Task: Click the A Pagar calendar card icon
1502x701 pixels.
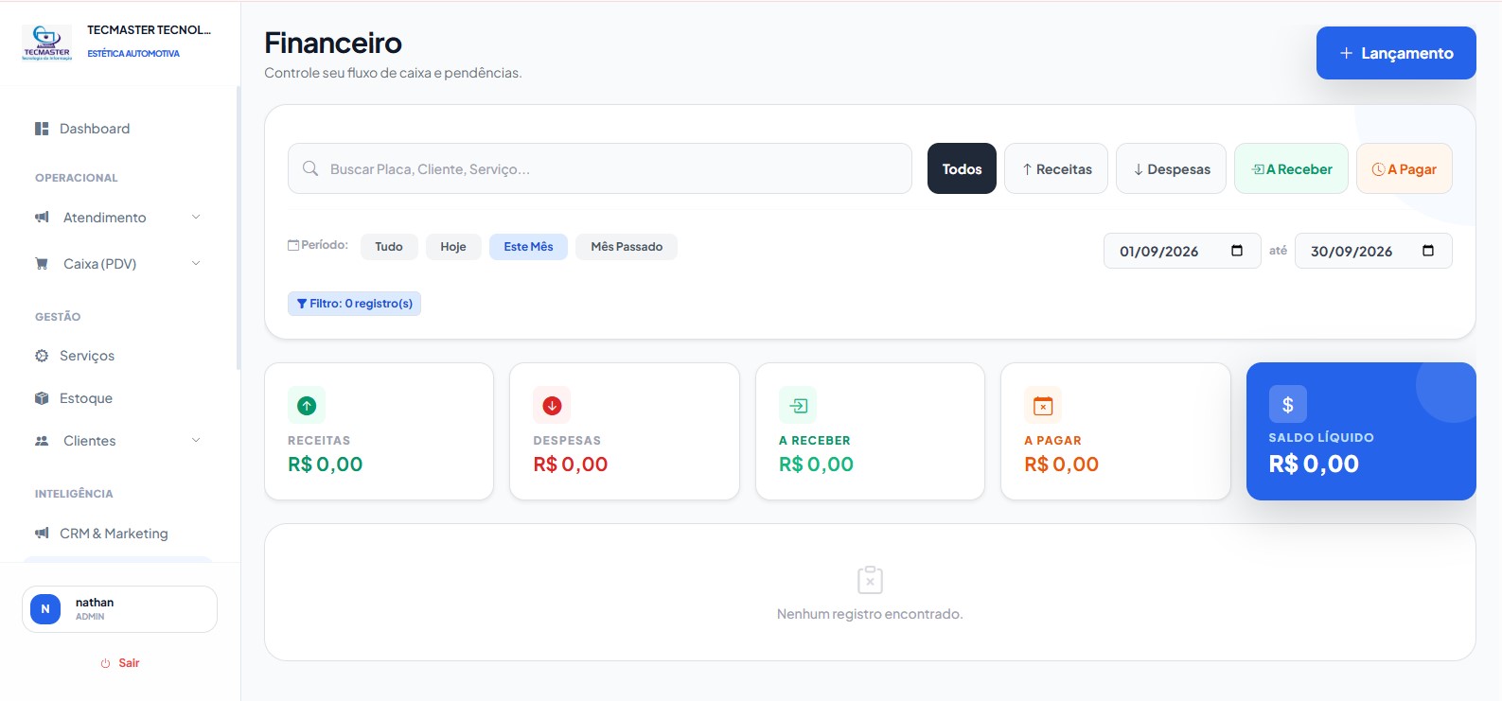Action: 1043,406
